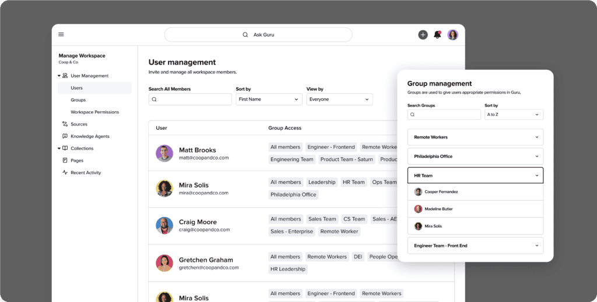Image resolution: width=597 pixels, height=302 pixels.
Task: Click Matt Brooks' Engineer - Frontend tag
Action: click(x=331, y=147)
